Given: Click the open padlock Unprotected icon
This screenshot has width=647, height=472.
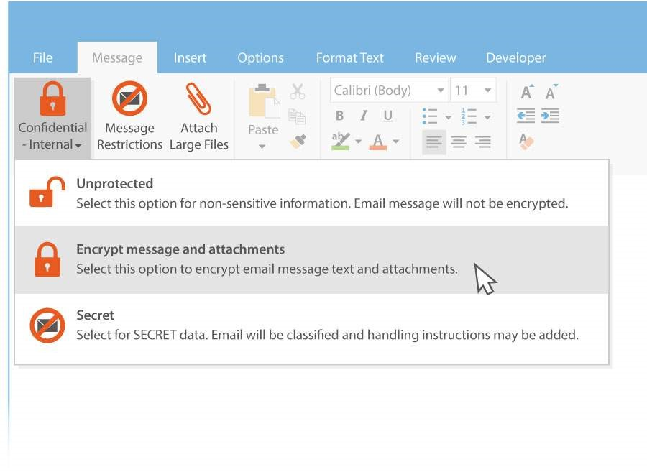Looking at the screenshot, I should (47, 193).
